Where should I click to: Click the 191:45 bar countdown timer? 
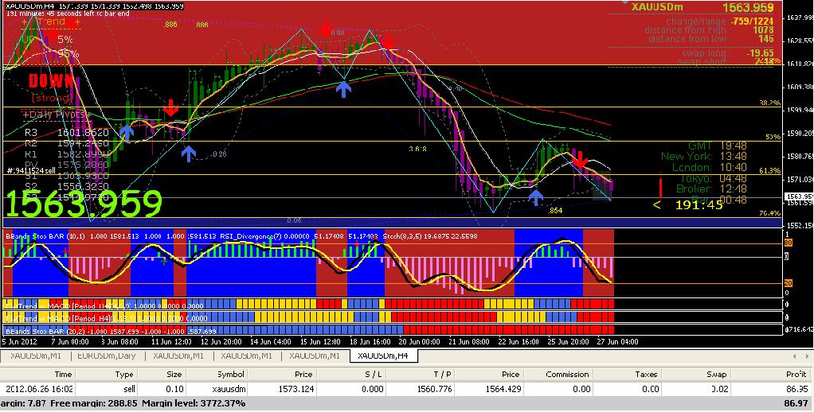(x=699, y=205)
